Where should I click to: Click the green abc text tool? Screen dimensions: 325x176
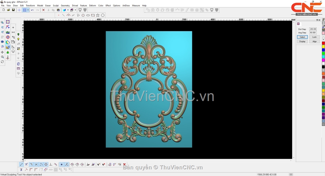(x=8, y=32)
